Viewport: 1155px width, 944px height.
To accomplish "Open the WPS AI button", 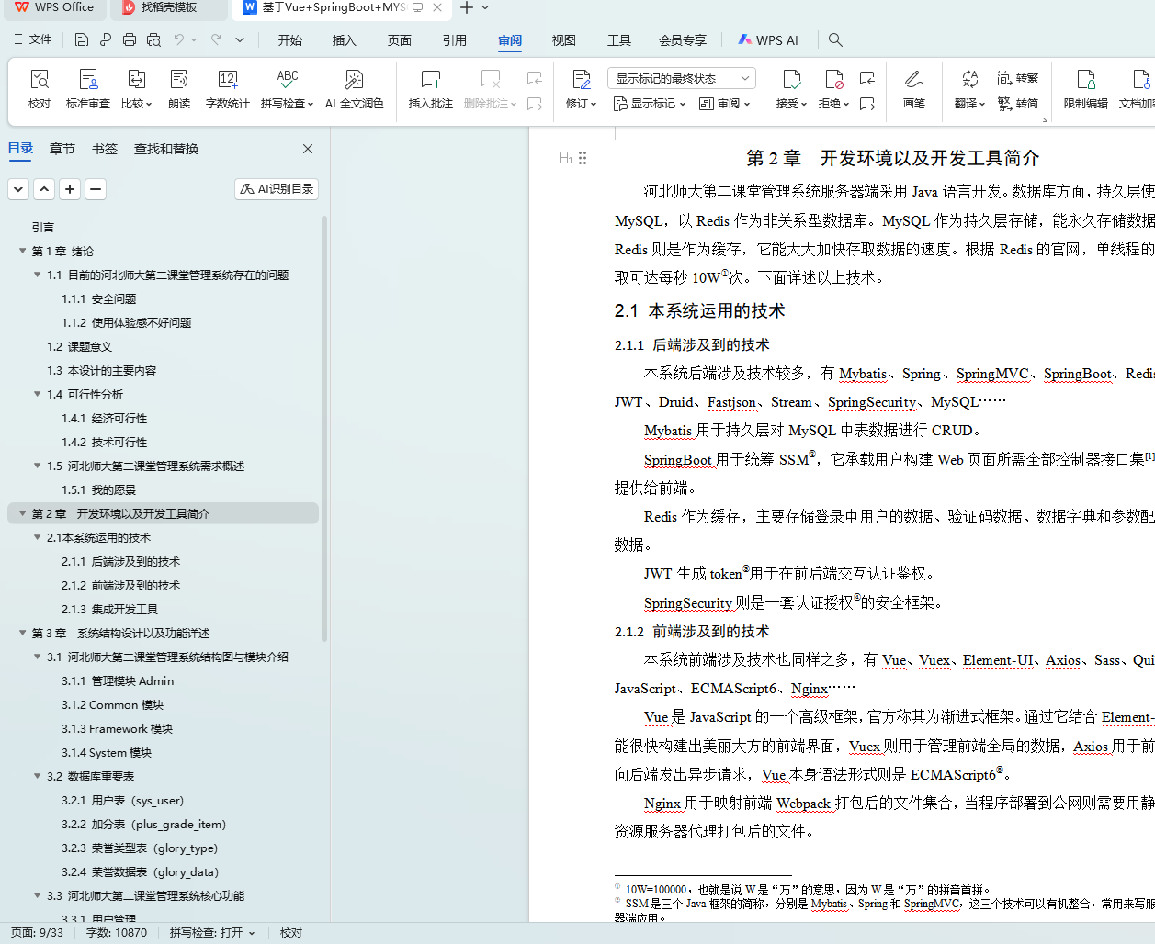I will tap(769, 40).
